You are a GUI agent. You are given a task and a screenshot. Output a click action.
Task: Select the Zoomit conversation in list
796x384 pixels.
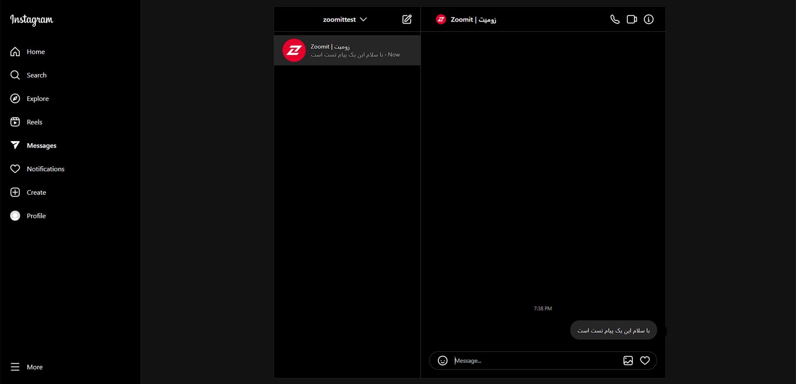point(347,50)
